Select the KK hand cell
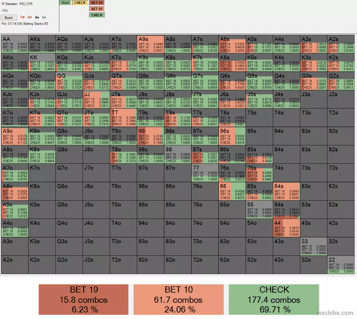The height and width of the screenshot is (319, 357). click(42, 62)
